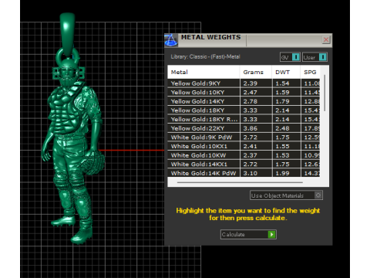
Task: Click the SPG column header
Action: click(x=311, y=72)
